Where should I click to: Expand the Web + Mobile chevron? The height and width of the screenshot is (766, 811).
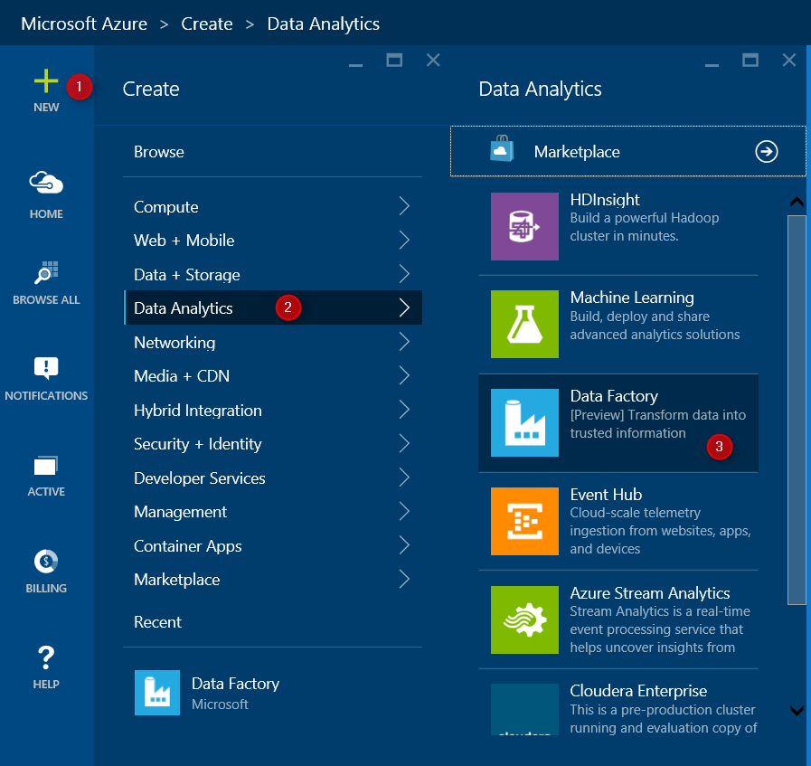[404, 240]
